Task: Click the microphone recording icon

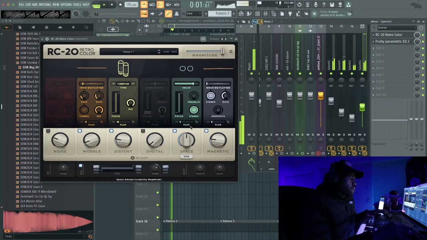Action: pyautogui.click(x=316, y=5)
